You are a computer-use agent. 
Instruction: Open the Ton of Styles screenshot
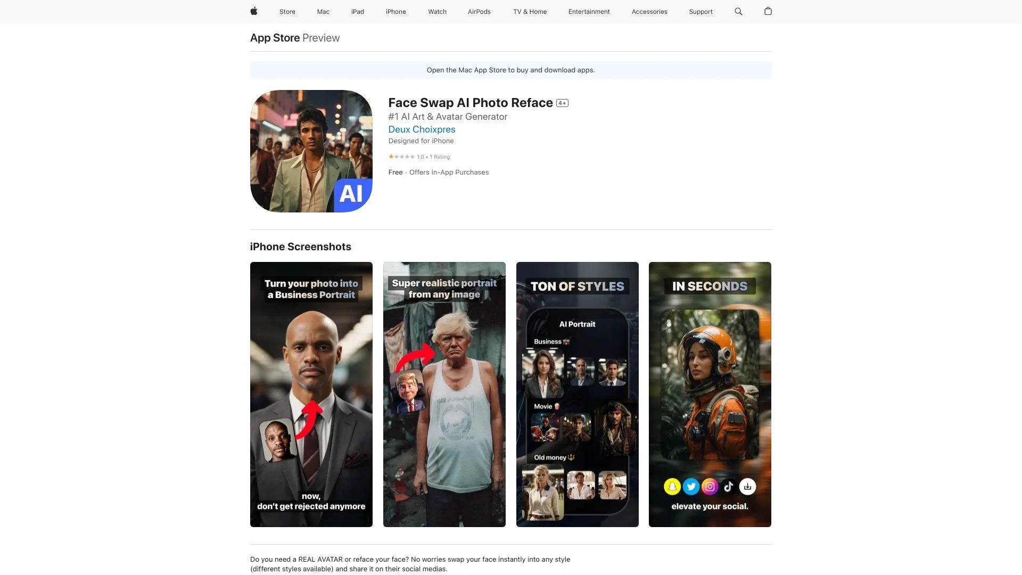pos(577,394)
